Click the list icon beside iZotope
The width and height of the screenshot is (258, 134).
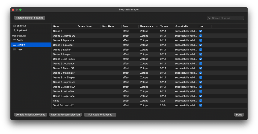point(14,45)
